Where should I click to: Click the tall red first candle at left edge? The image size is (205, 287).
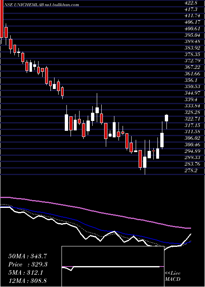coord(2,19)
